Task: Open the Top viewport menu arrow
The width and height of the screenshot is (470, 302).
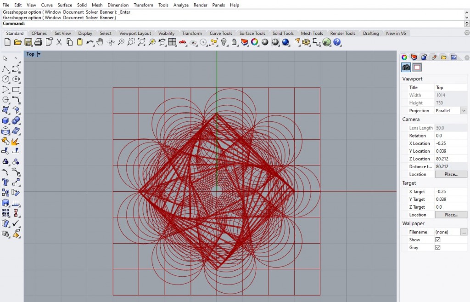Action: point(39,54)
